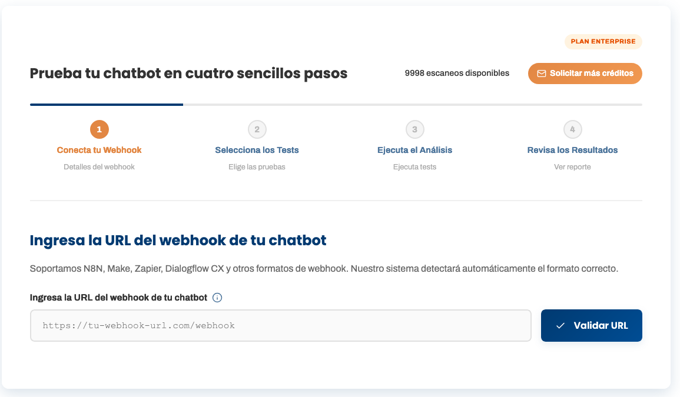680x397 pixels.
Task: Click the 9998 escaneos disponibles counter
Action: (x=457, y=74)
